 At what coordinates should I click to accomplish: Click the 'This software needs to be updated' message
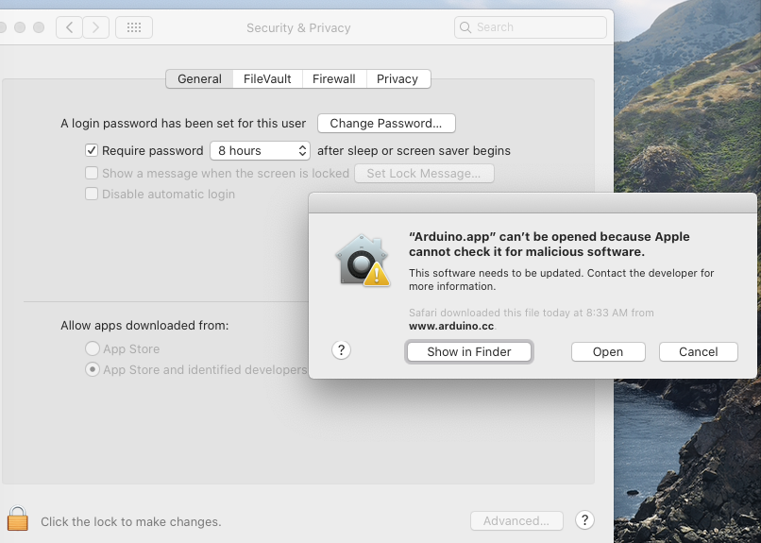pyautogui.click(x=562, y=280)
